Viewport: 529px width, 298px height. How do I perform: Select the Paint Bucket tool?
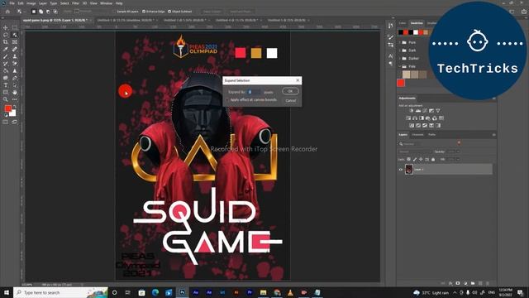click(6, 71)
